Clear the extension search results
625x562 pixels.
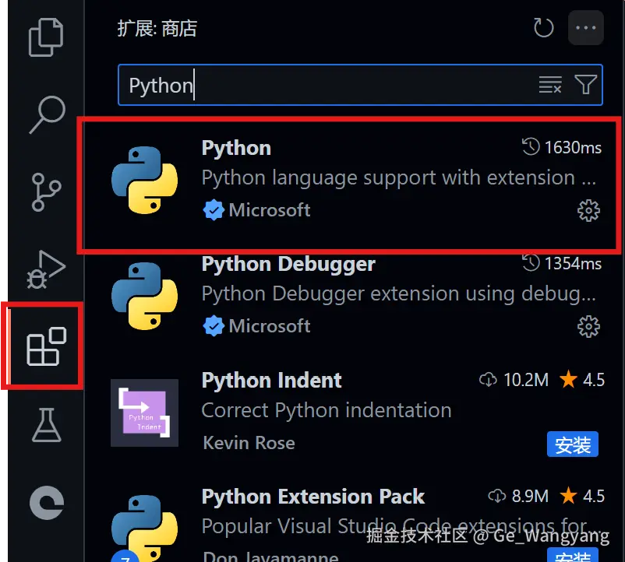tap(550, 85)
